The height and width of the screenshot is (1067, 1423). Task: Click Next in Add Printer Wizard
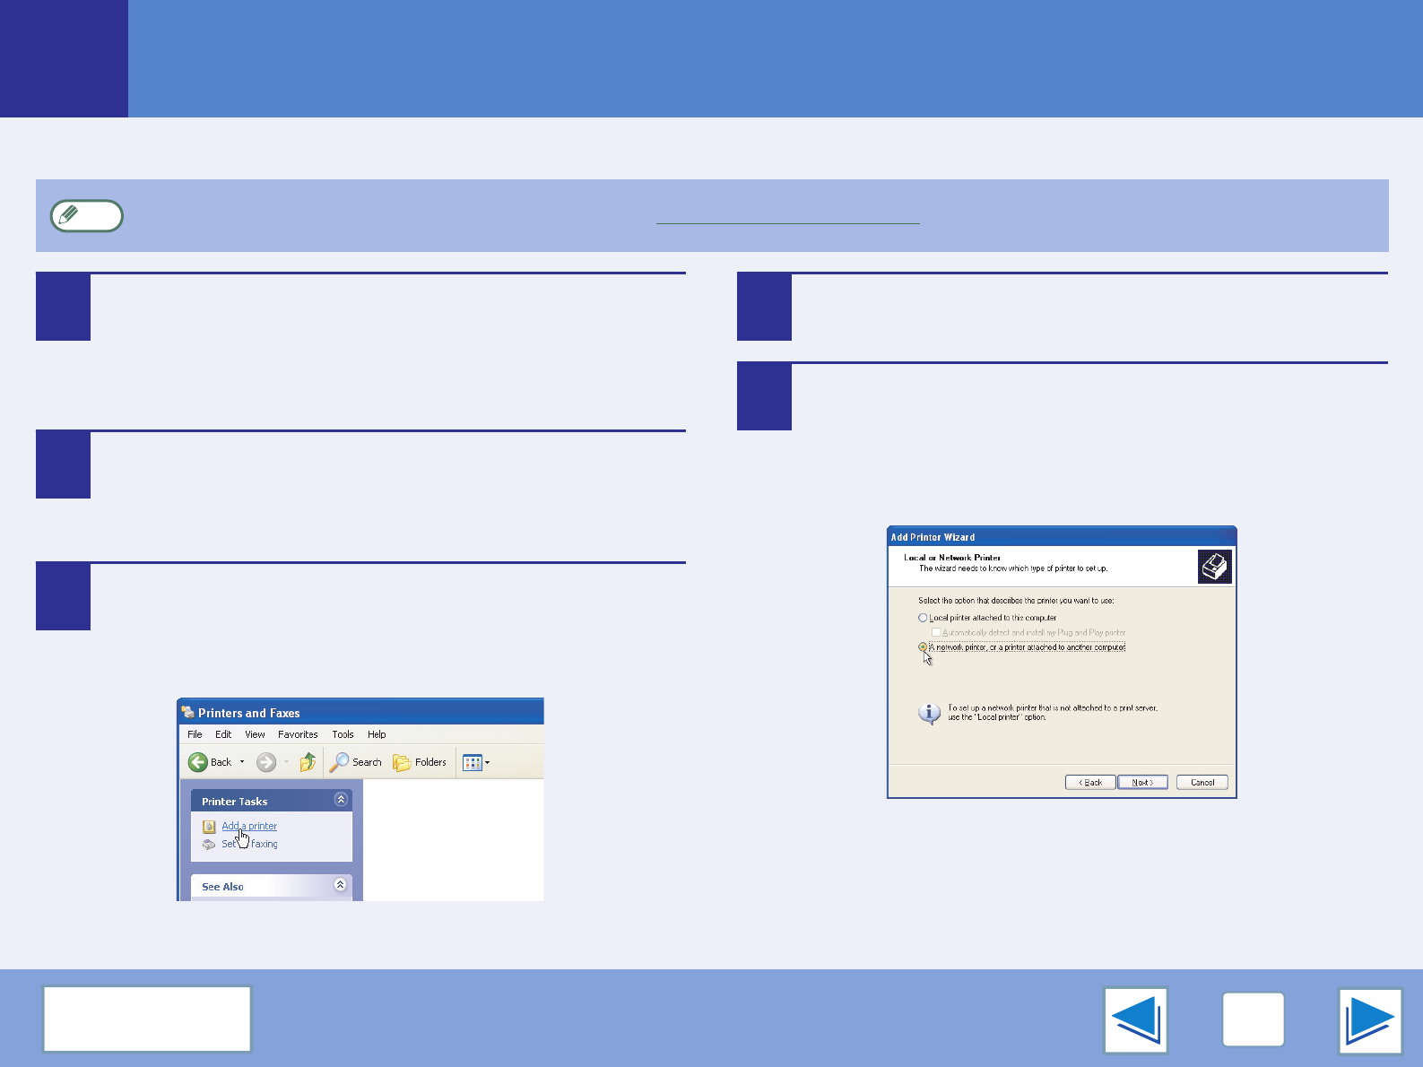1142,782
